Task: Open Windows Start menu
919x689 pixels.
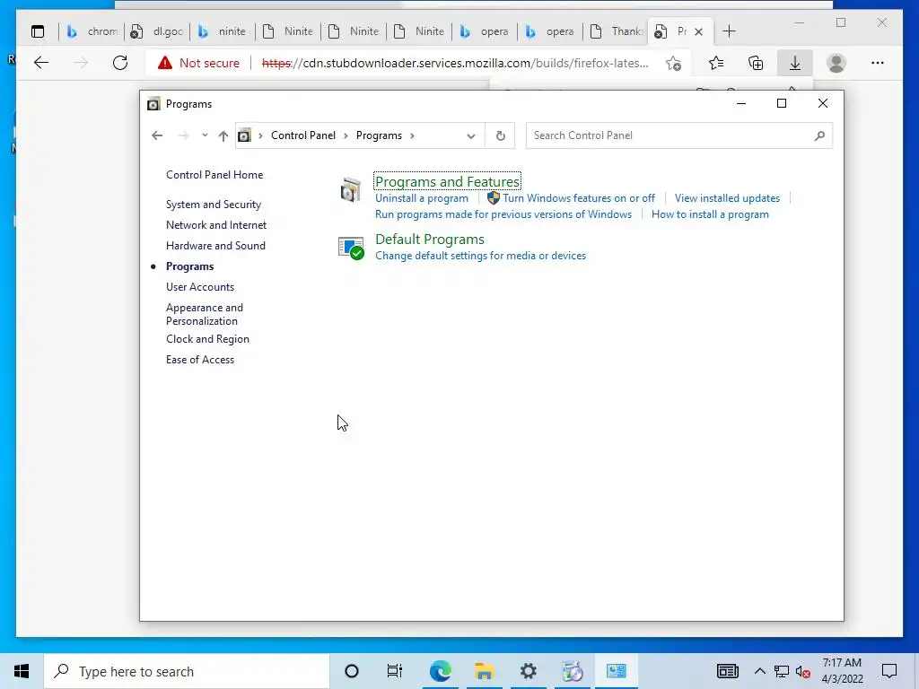Action: pyautogui.click(x=22, y=671)
